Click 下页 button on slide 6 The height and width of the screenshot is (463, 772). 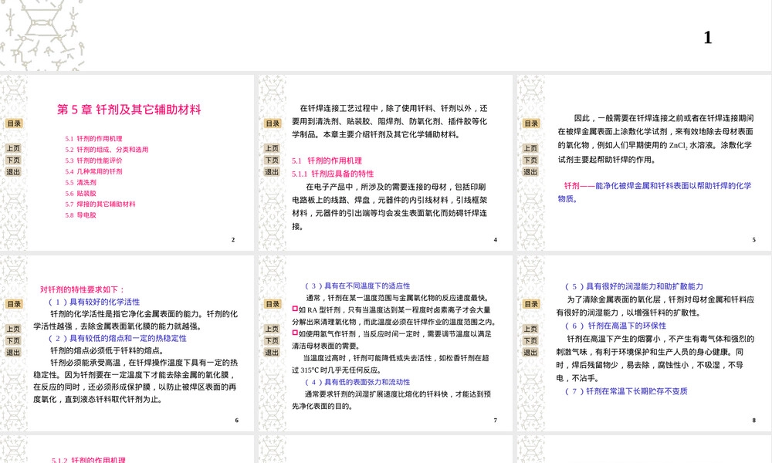coord(13,340)
